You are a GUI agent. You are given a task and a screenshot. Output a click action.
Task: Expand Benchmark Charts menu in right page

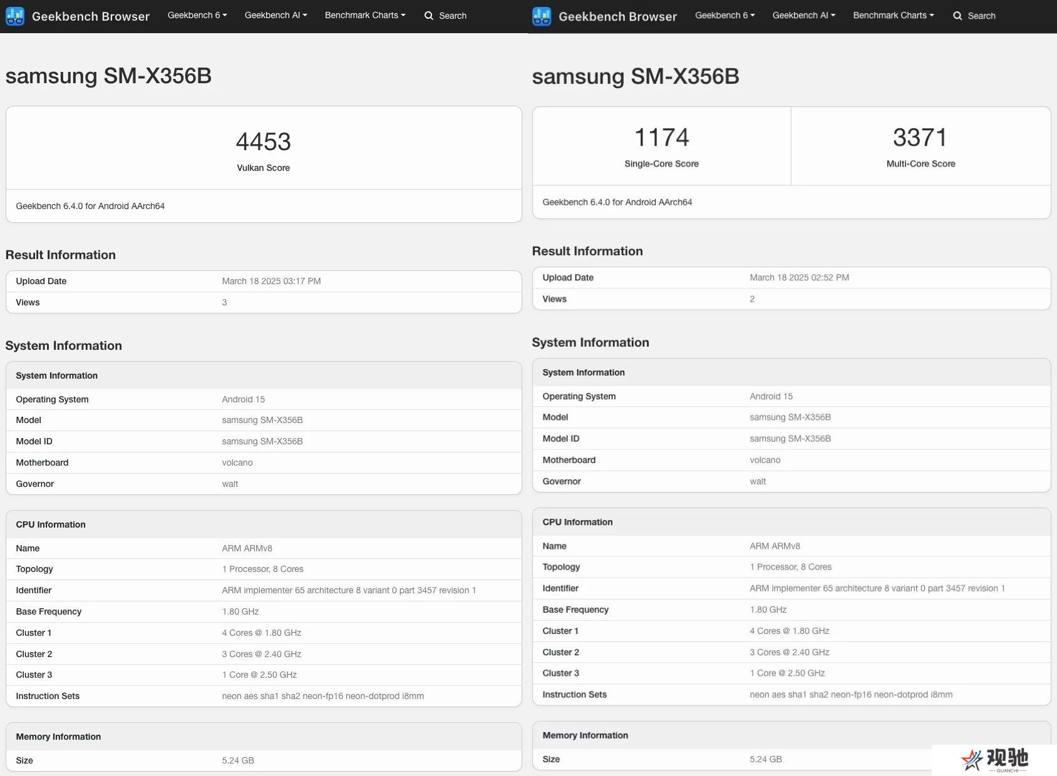(894, 15)
